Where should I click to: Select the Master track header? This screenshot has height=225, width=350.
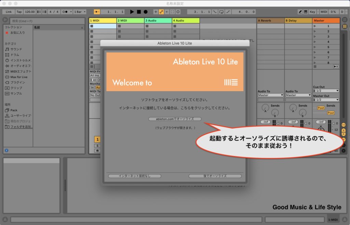[326, 20]
